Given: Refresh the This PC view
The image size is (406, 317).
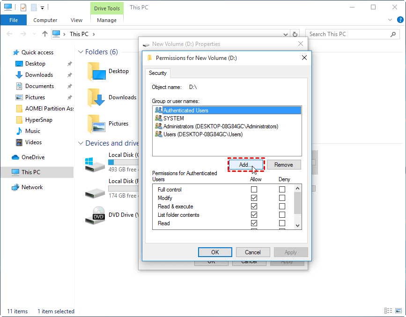Looking at the screenshot, I should click(295, 34).
